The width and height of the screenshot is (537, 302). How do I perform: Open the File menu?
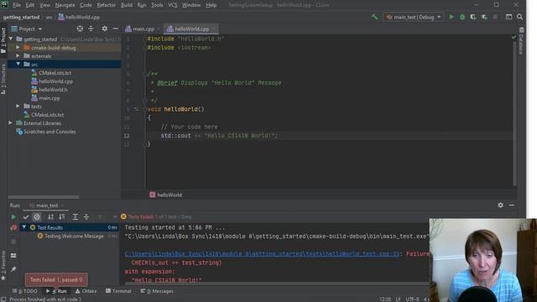pos(17,5)
